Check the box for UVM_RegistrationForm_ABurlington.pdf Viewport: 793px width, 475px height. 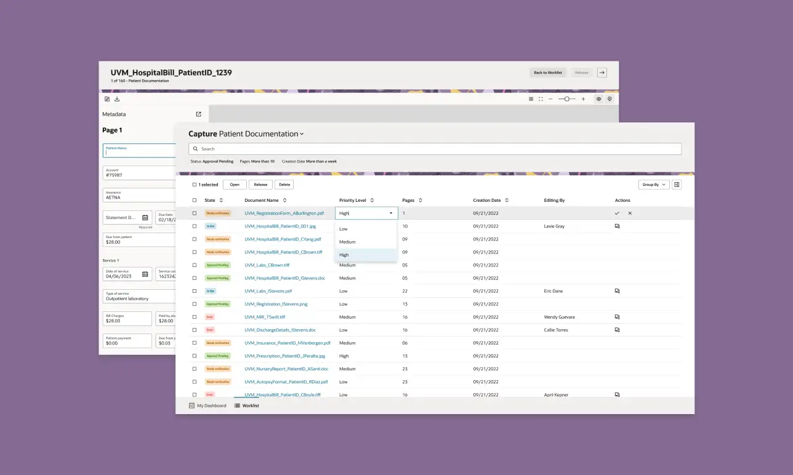[x=195, y=213]
